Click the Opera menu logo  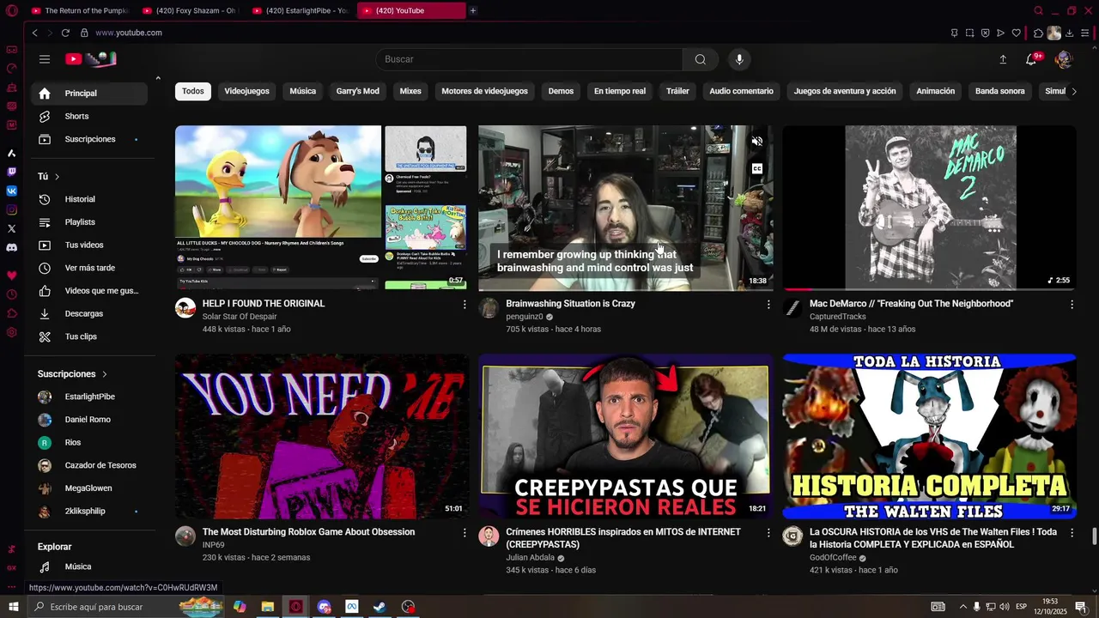coord(11,10)
